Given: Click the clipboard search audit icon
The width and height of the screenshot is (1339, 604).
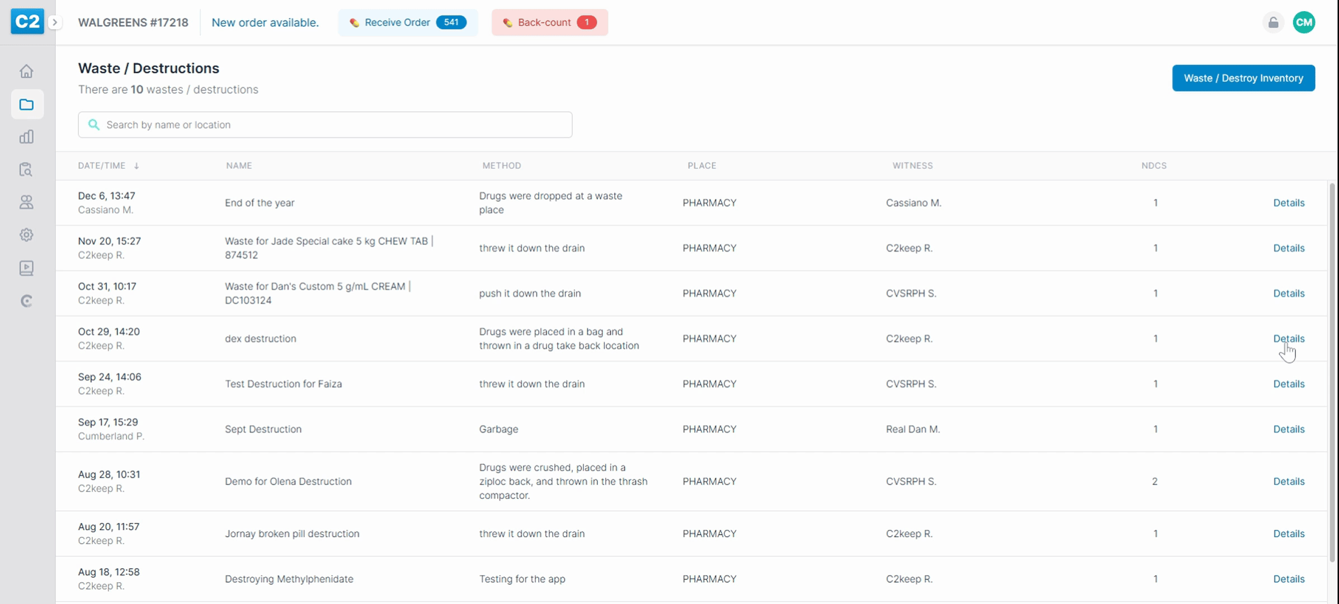Looking at the screenshot, I should tap(26, 169).
